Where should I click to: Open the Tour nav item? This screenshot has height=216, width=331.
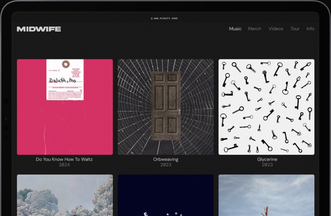(295, 28)
